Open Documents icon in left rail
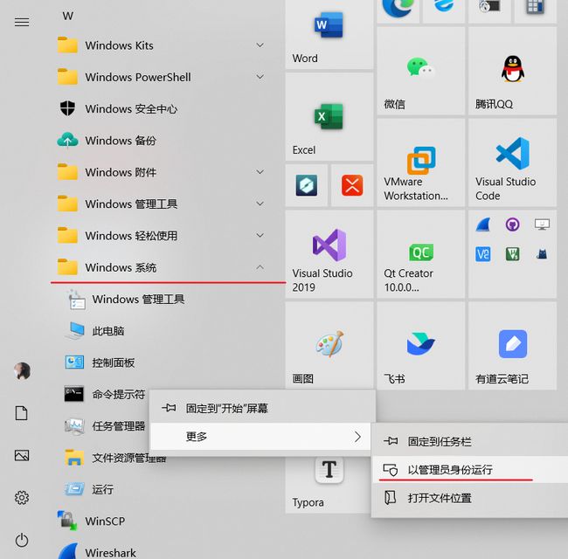Viewport: 568px width, 559px height. coord(22,413)
